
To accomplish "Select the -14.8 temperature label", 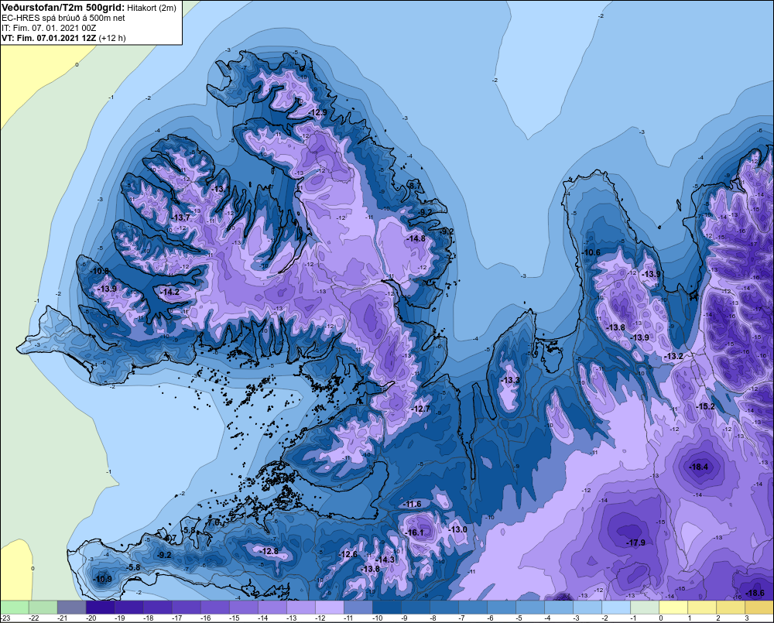I will [416, 238].
